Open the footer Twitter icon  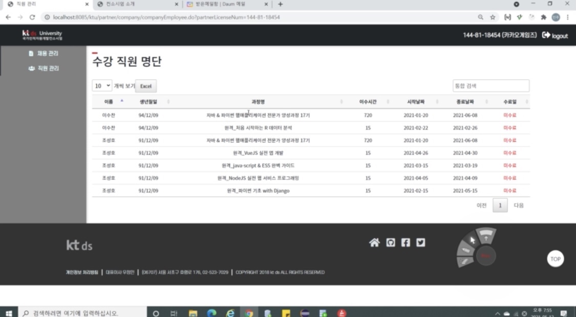coord(421,242)
